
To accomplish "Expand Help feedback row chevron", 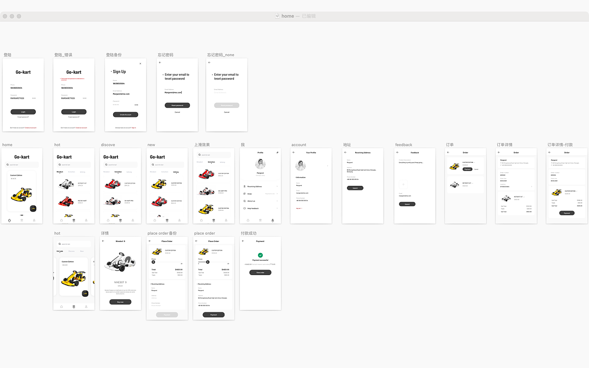I will (x=277, y=208).
